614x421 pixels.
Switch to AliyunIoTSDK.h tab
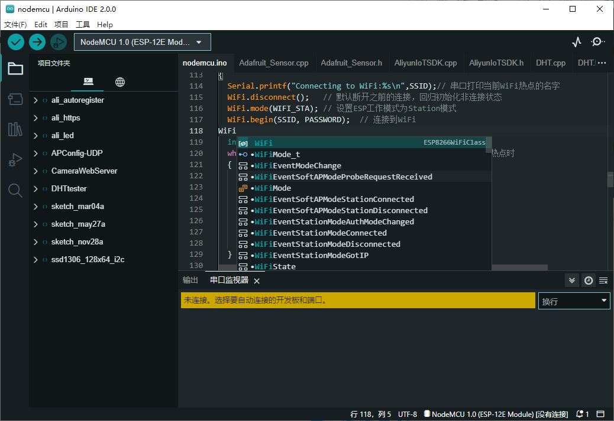(x=496, y=63)
